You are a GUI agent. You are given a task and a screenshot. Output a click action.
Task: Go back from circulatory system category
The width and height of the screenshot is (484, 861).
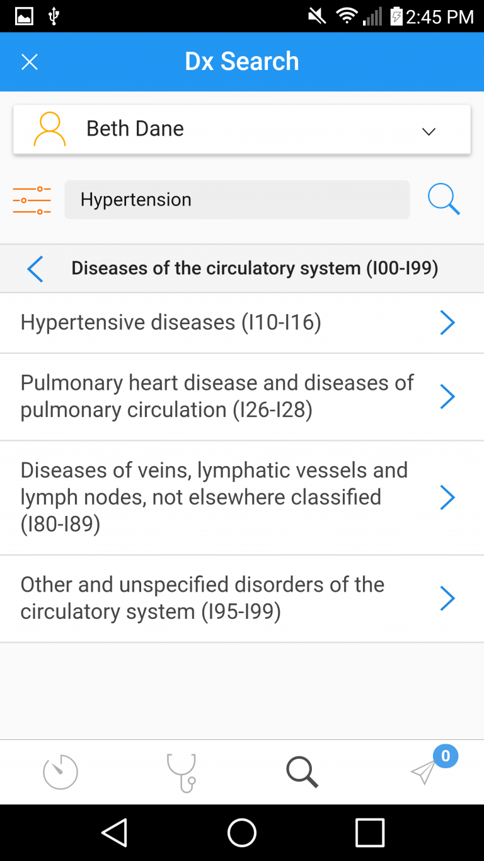(35, 269)
